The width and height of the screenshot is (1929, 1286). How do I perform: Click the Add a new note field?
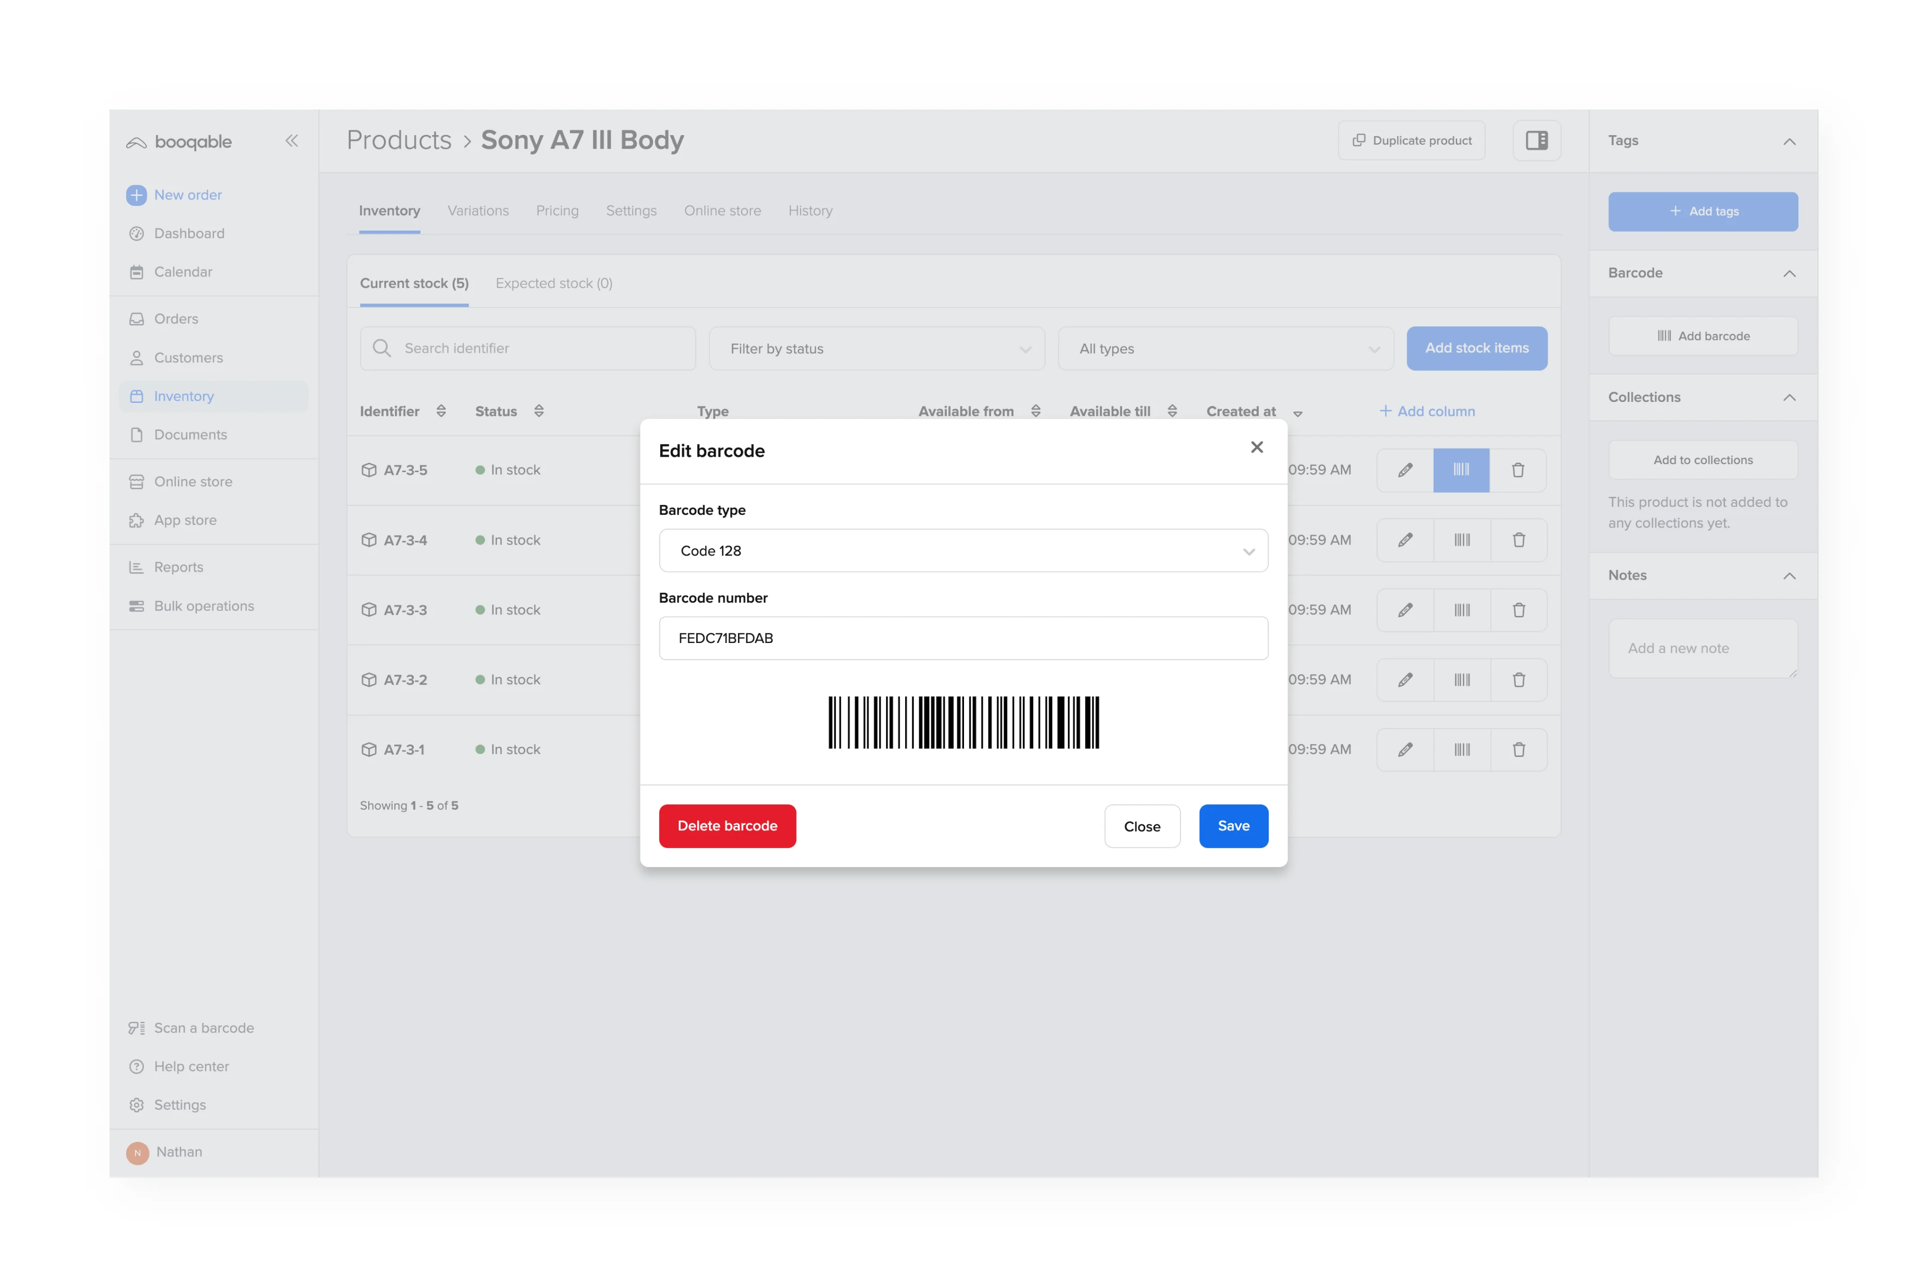pos(1702,649)
